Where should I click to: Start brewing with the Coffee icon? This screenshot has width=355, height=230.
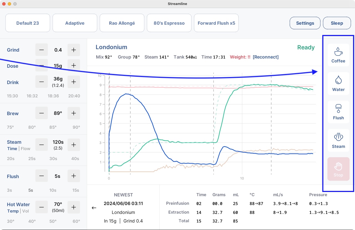pyautogui.click(x=338, y=55)
